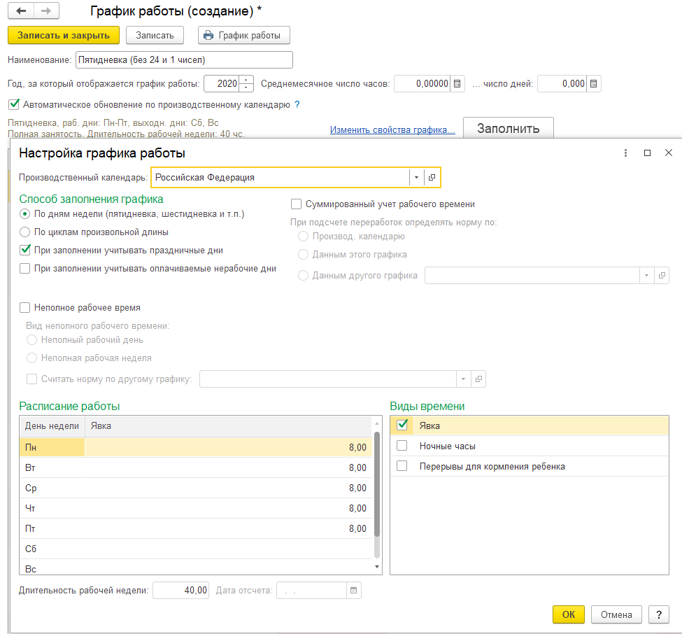
Task: Print the work schedule via График работы
Action: pyautogui.click(x=243, y=35)
